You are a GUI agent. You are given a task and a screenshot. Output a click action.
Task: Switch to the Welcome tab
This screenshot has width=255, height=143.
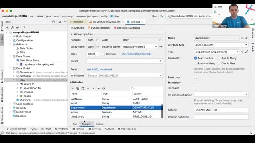(78, 22)
